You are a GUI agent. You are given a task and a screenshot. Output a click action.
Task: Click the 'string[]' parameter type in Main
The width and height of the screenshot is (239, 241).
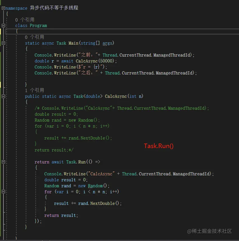pyautogui.click(x=90, y=43)
